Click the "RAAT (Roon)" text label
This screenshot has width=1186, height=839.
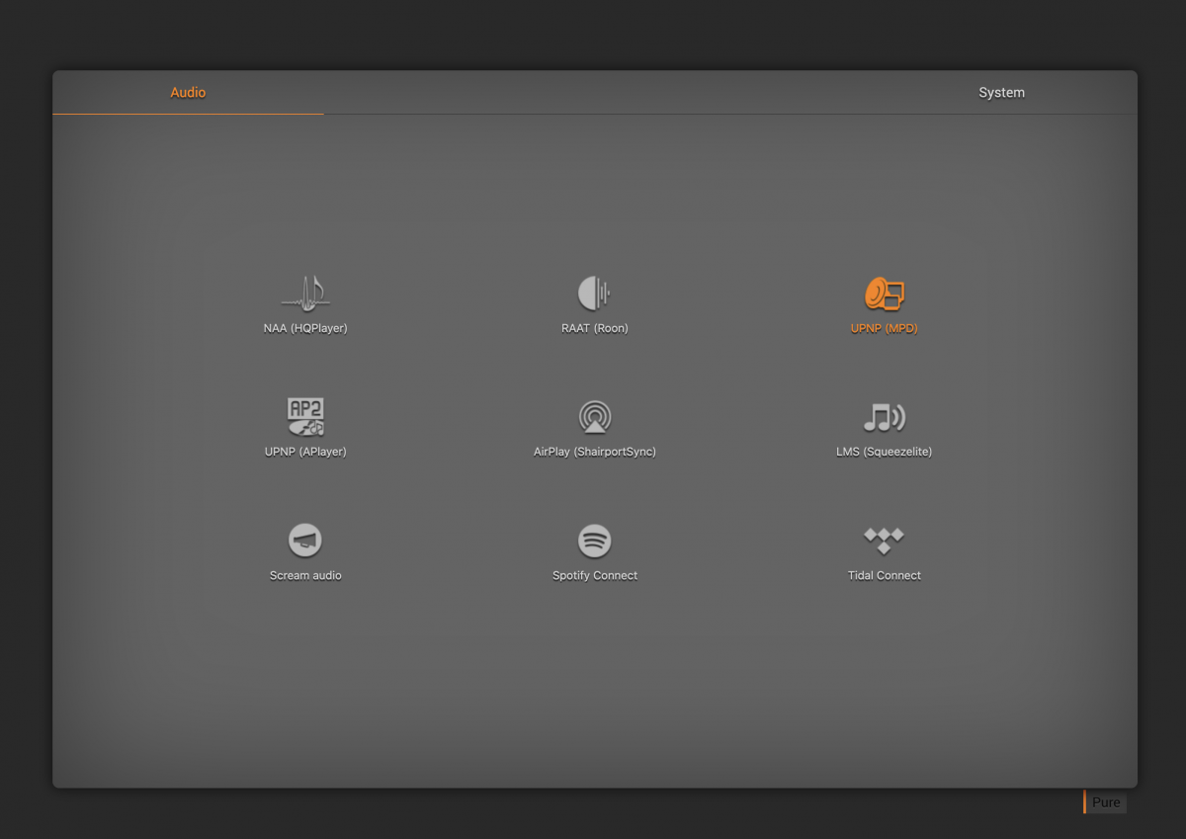[595, 328]
